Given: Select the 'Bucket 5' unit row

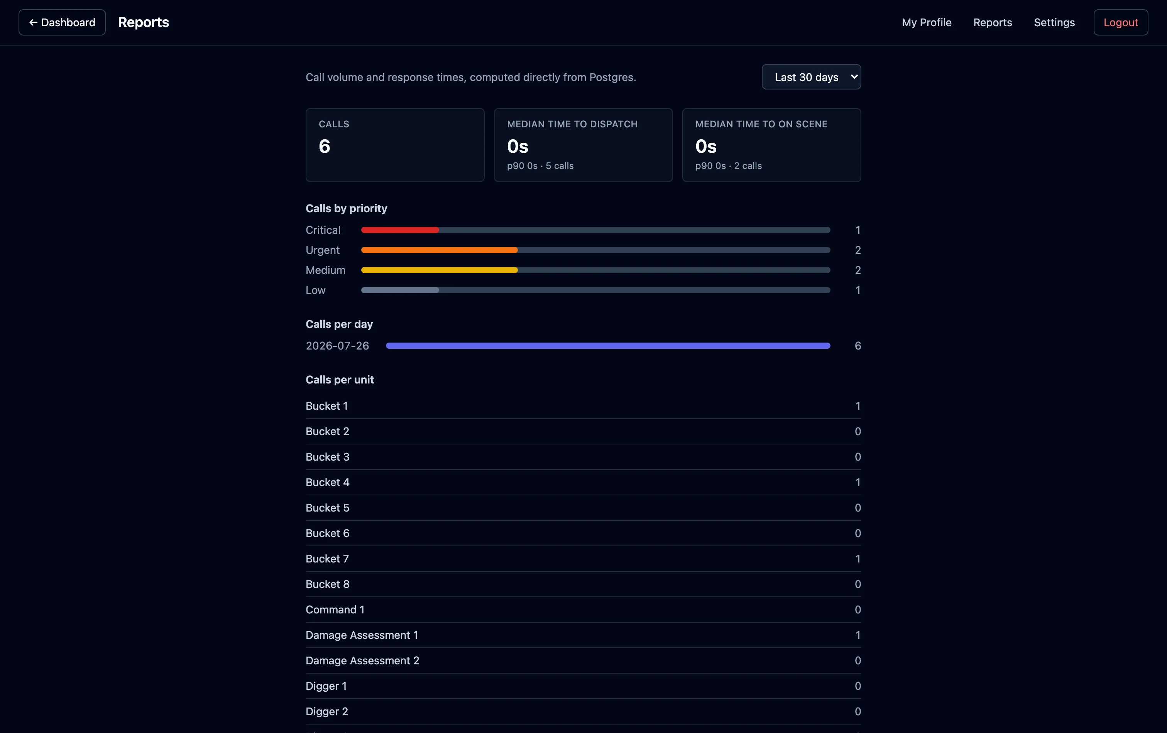Looking at the screenshot, I should (583, 508).
